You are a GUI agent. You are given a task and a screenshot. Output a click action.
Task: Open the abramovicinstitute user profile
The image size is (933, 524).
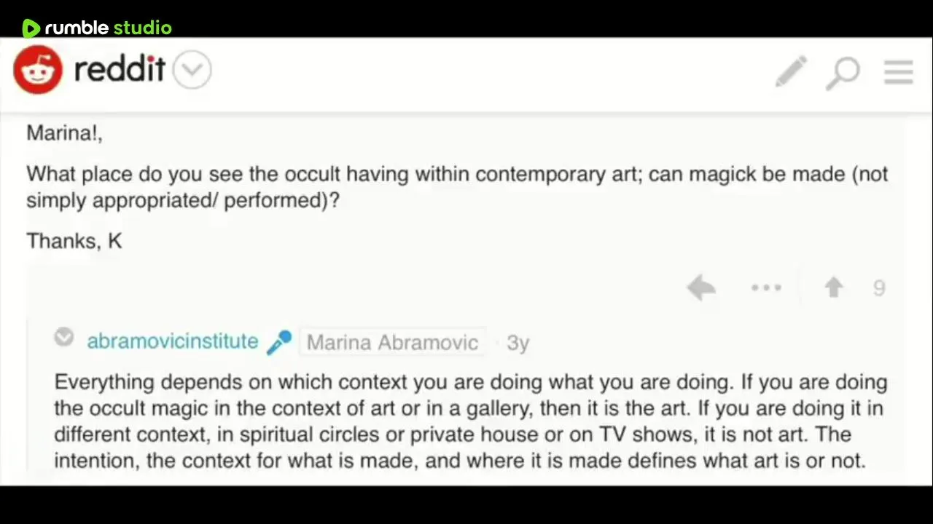click(172, 341)
